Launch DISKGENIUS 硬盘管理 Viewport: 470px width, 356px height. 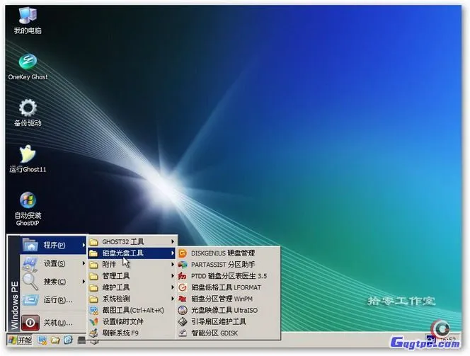tap(228, 253)
